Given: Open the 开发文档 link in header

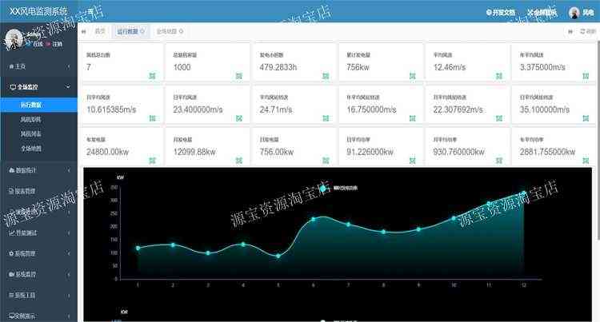Looking at the screenshot, I should [x=501, y=13].
